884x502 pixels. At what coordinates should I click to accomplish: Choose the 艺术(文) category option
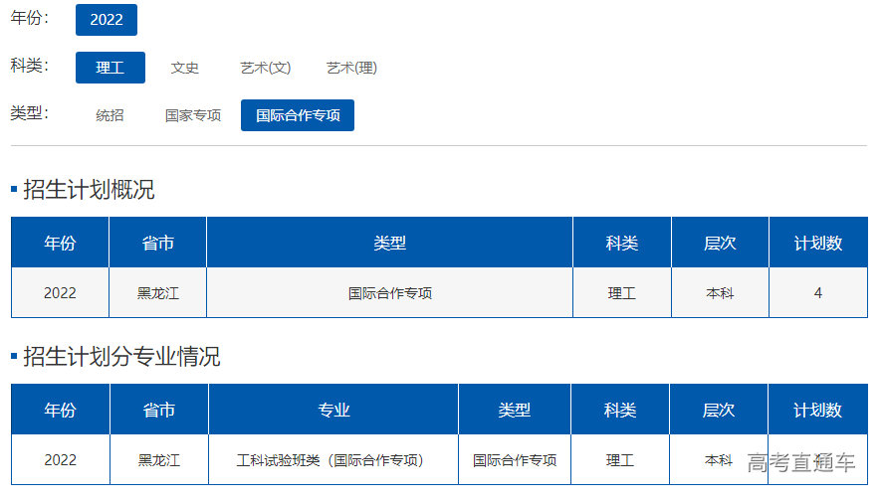(265, 68)
